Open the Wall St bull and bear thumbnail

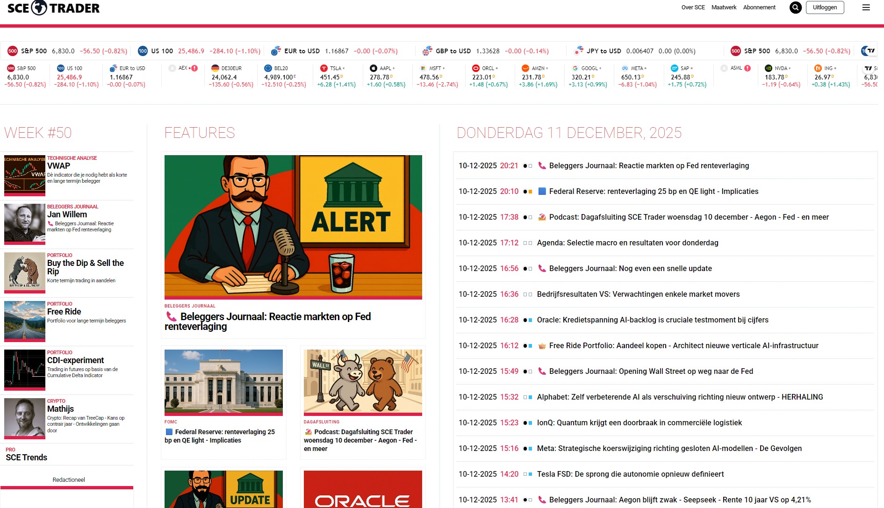(363, 382)
